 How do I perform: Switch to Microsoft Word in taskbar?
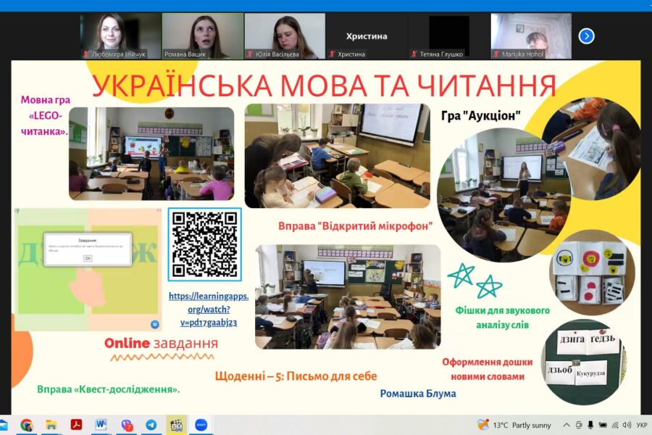click(x=101, y=425)
